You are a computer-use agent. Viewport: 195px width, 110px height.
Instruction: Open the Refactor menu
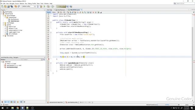pos(22,3)
